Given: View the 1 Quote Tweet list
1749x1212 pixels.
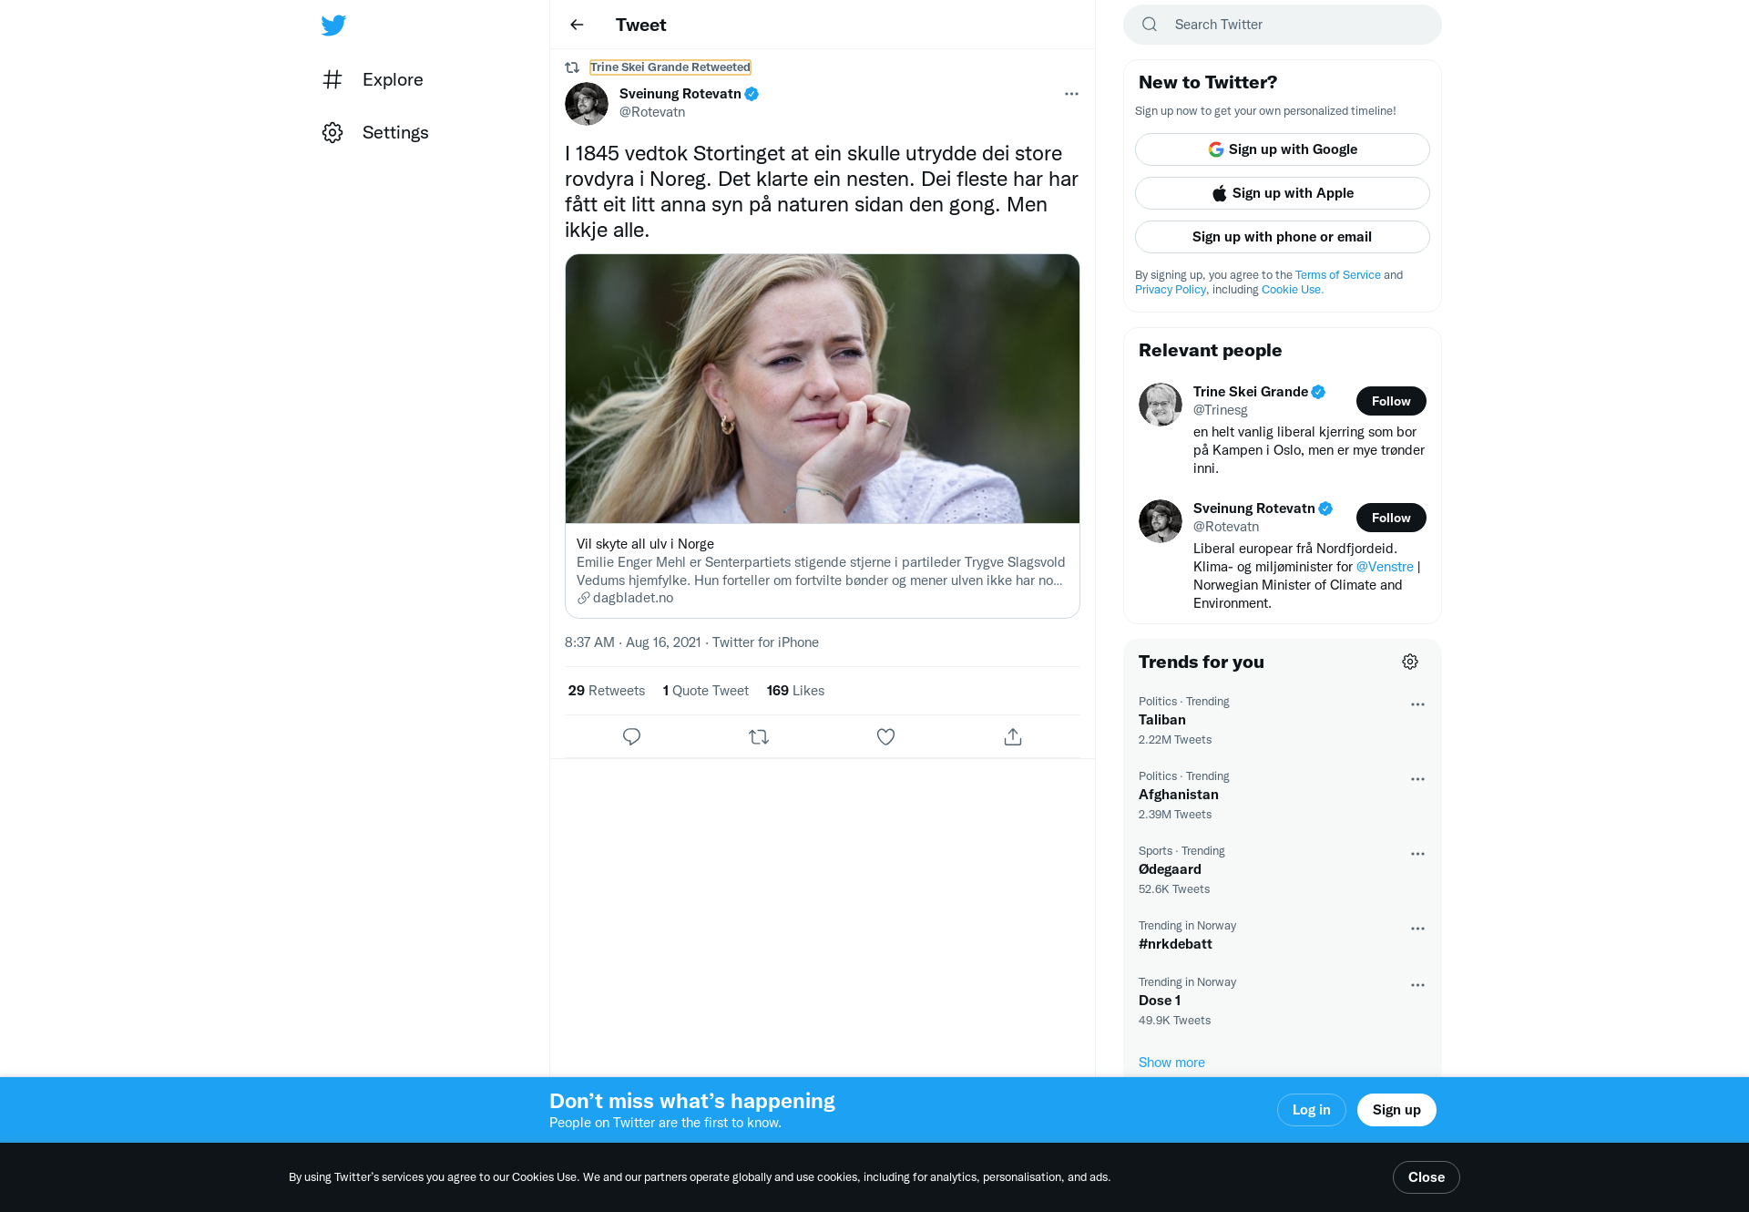Looking at the screenshot, I should [x=706, y=691].
